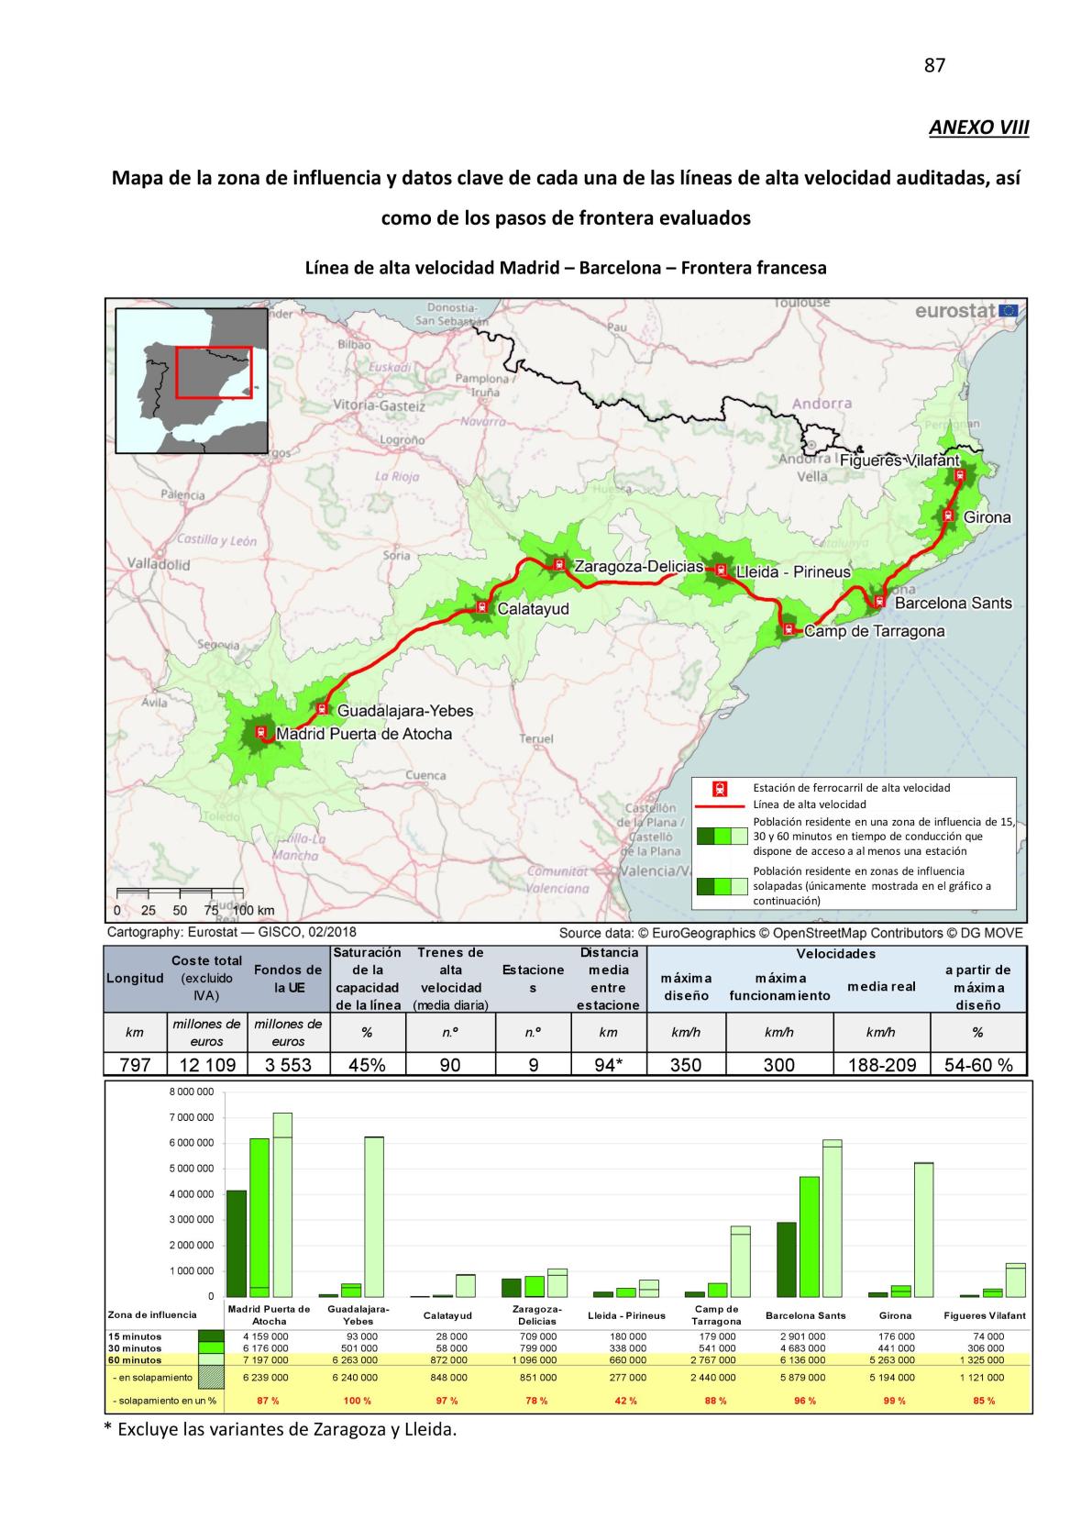Click the 12 109 total cost table cell
Image resolution: width=1081 pixels, height=1530 pixels.
click(x=207, y=1064)
